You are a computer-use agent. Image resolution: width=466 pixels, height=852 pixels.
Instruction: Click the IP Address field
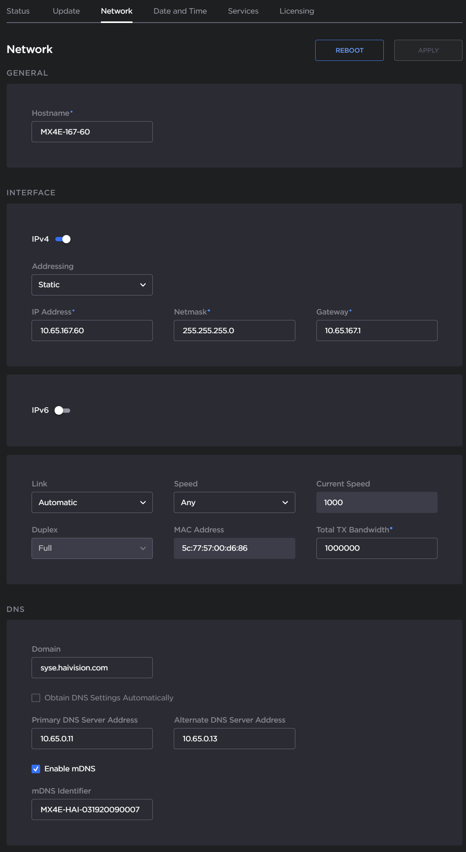click(x=92, y=331)
